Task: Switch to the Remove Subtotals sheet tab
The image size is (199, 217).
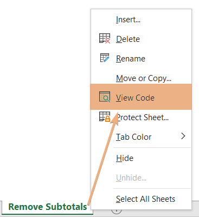Action: pyautogui.click(x=48, y=207)
